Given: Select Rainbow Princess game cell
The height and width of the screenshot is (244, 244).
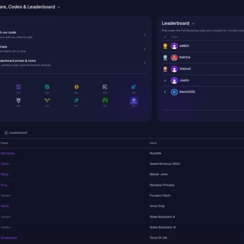Looking at the screenshot, I should tap(162, 185).
